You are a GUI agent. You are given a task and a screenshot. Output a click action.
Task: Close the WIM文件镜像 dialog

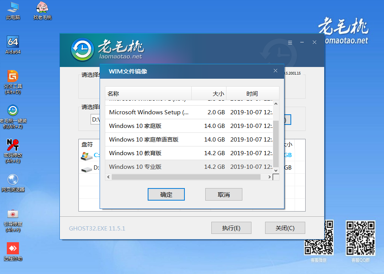pos(276,71)
